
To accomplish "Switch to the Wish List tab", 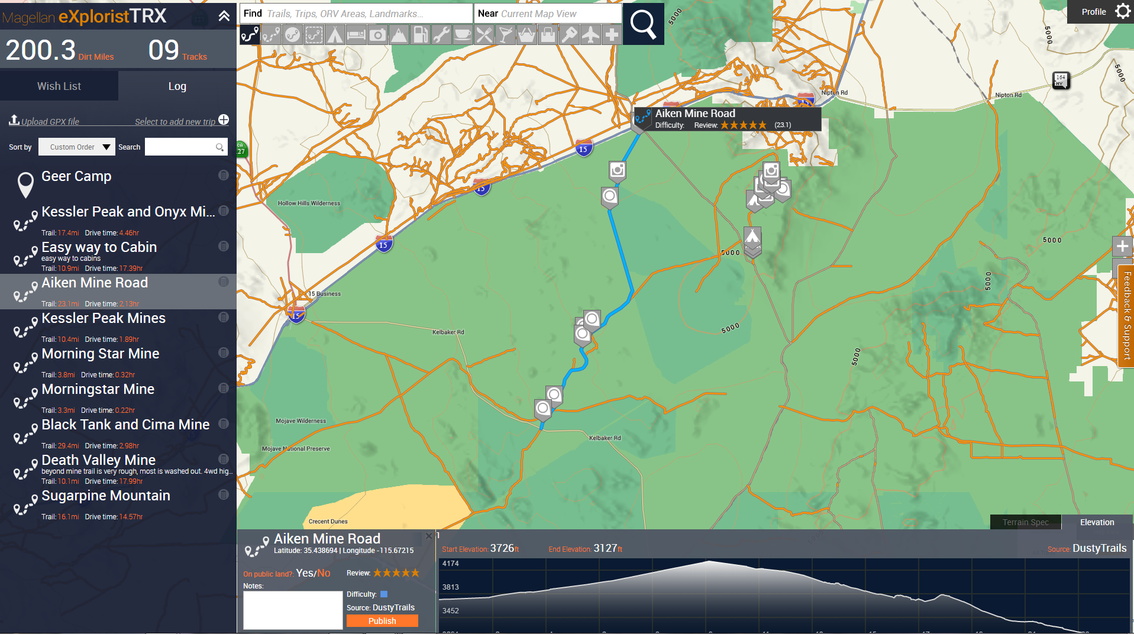I will [x=59, y=86].
